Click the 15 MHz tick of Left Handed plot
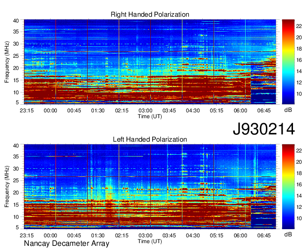Image resolution: width=307 pixels, height=249 pixels. (16, 205)
